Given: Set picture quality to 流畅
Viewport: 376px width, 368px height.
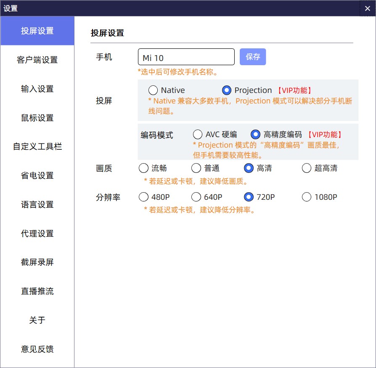Looking at the screenshot, I should pos(143,168).
